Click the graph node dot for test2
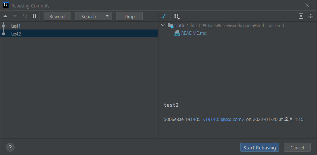This screenshot has height=155, width=317. pos(4,34)
